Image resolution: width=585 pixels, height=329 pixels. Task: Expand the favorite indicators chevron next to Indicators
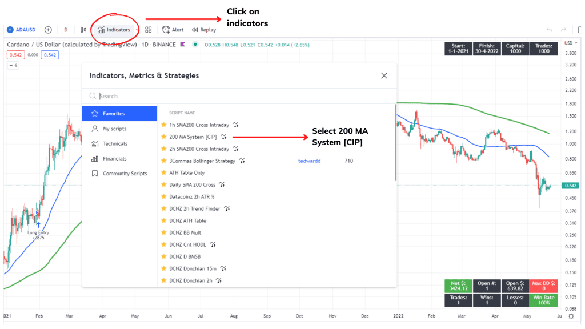point(137,30)
